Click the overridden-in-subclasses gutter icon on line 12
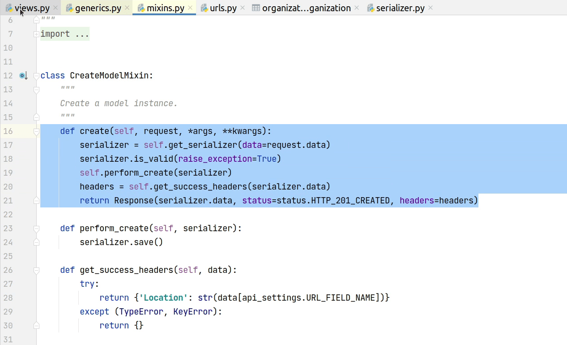 click(x=23, y=76)
